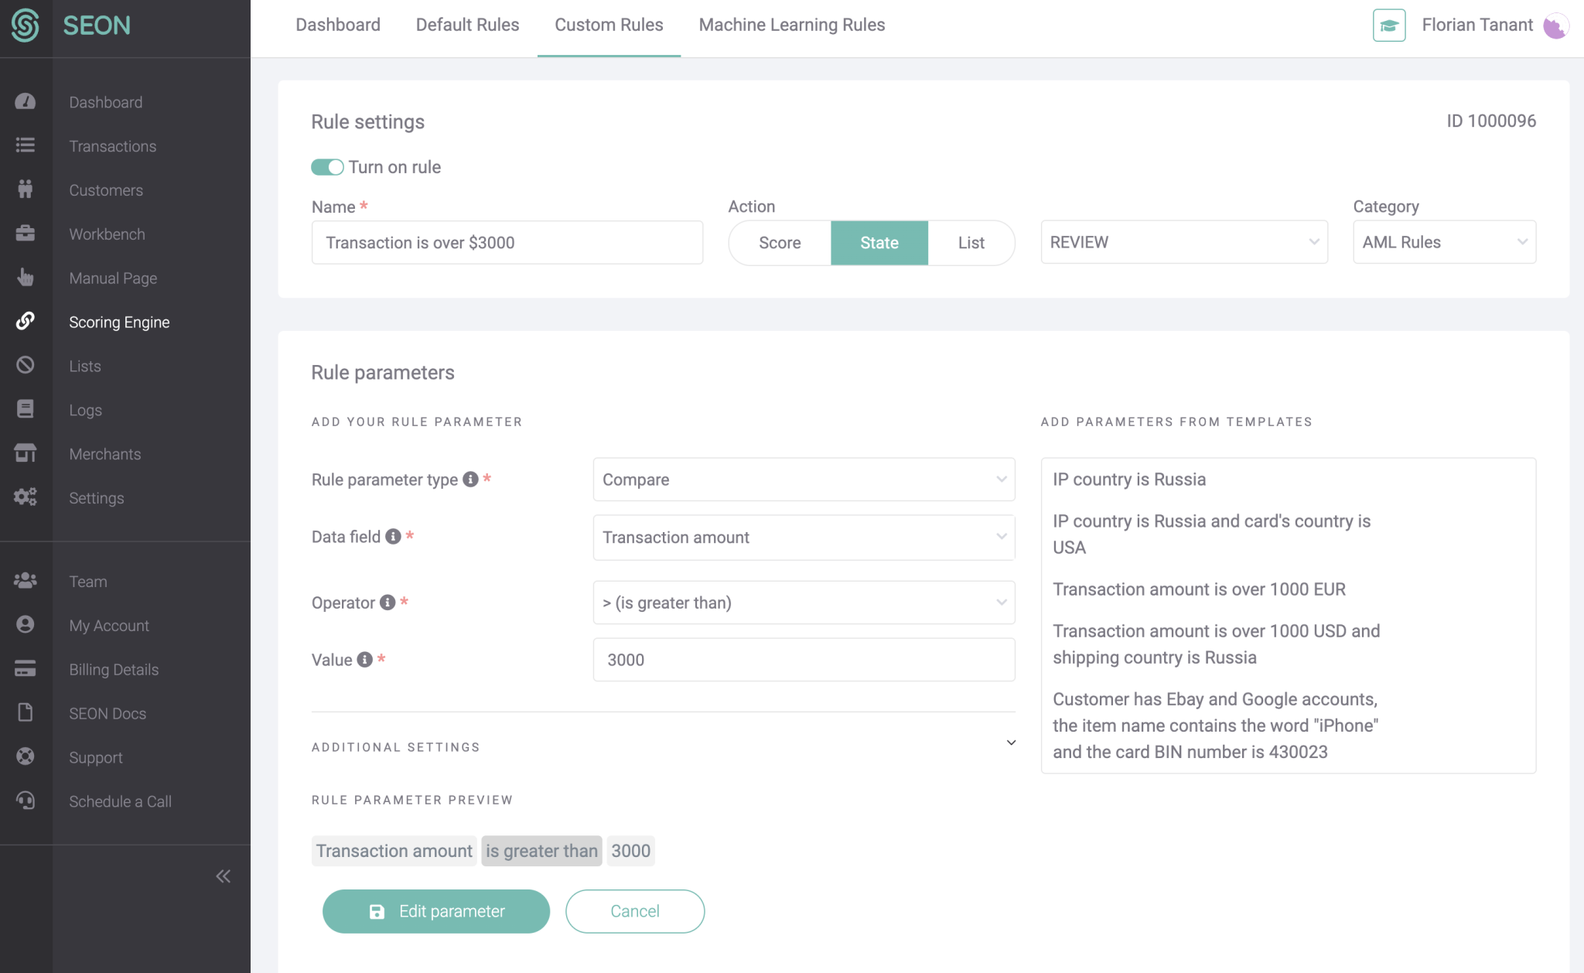Open Settings using the gear icon
Image resolution: width=1584 pixels, height=973 pixels.
26,497
